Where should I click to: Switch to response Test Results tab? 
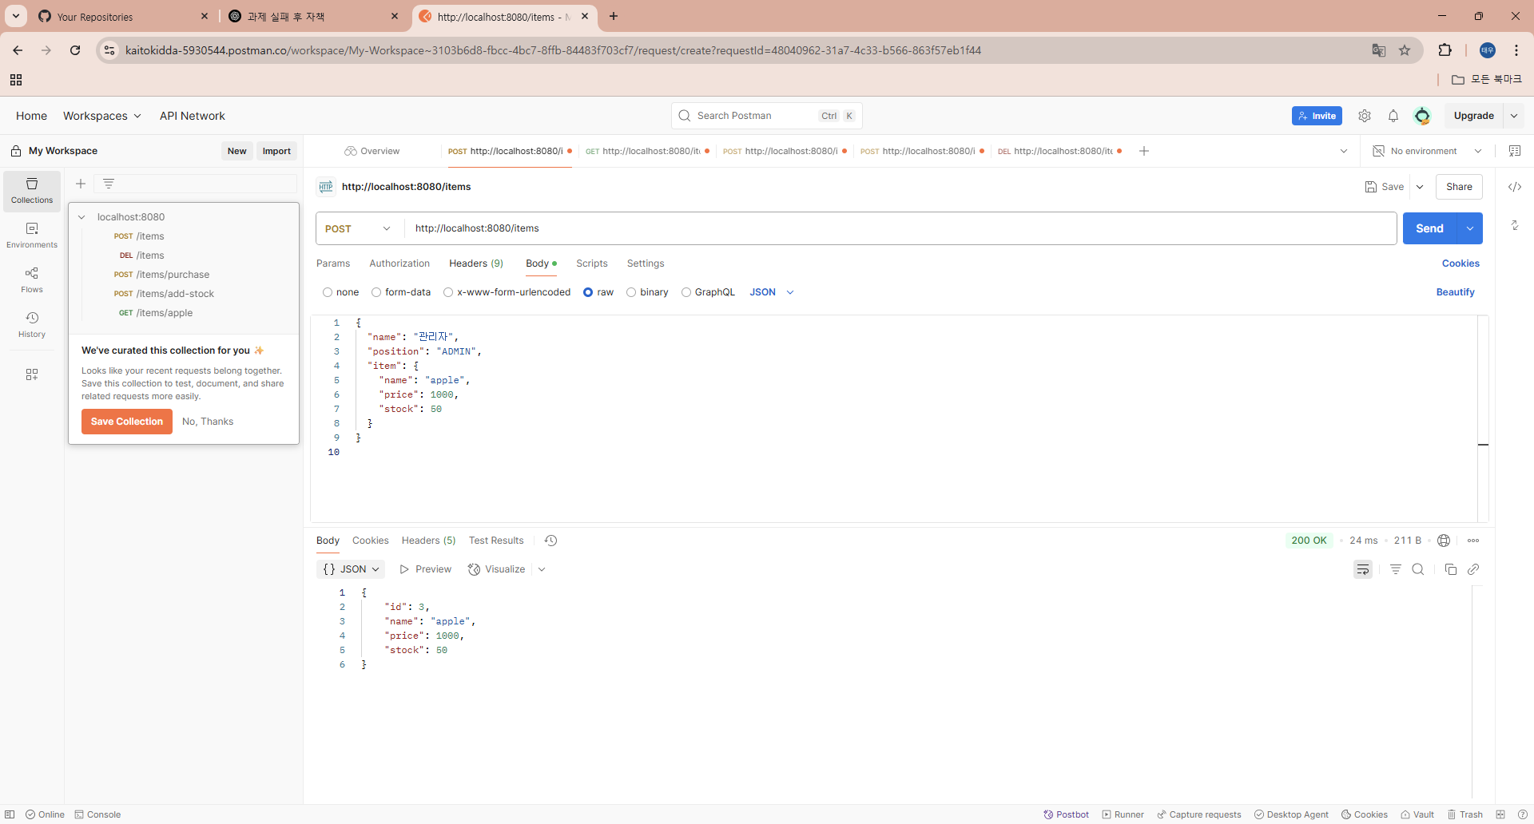(x=496, y=541)
